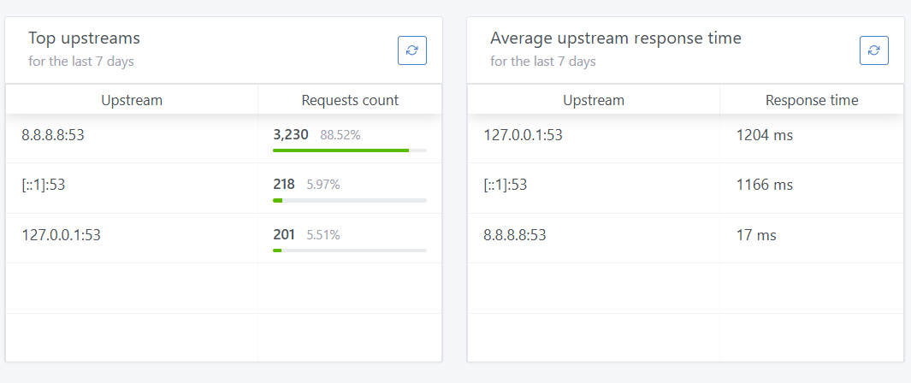Select [::1]:53 in Top upstreams table

click(x=44, y=185)
